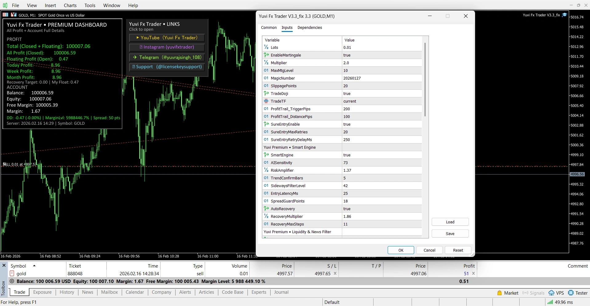Click the Inputs list vertical scrollbar

point(425,80)
